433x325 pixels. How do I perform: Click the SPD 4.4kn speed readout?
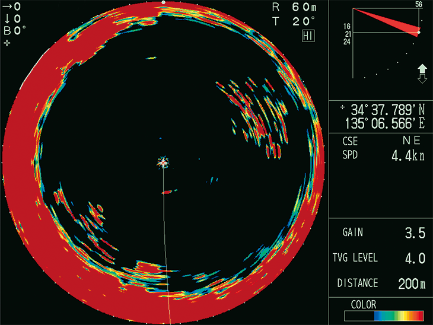381,156
